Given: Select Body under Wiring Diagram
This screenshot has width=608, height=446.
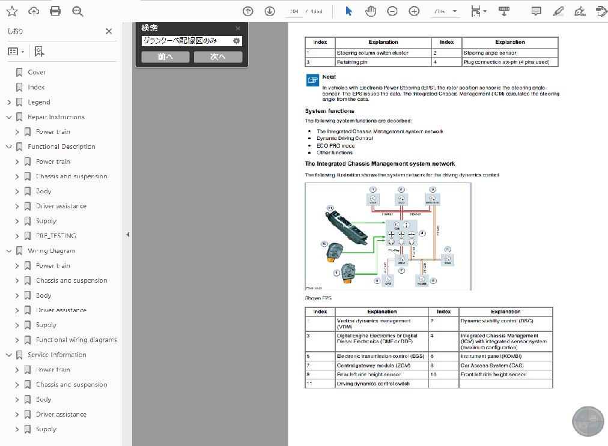Looking at the screenshot, I should tap(43, 295).
